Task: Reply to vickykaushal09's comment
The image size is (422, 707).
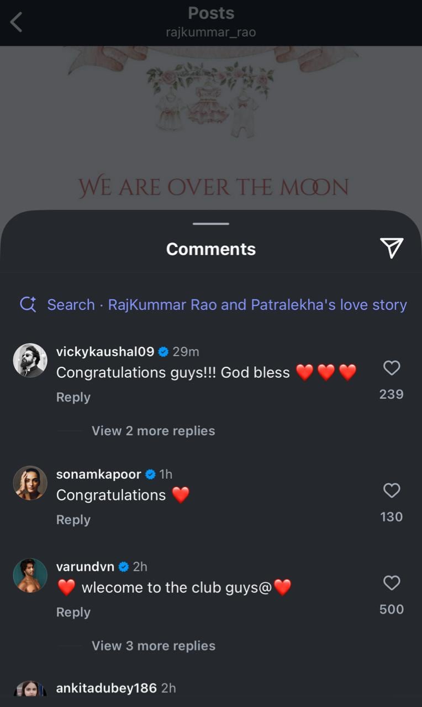Action: pyautogui.click(x=73, y=397)
